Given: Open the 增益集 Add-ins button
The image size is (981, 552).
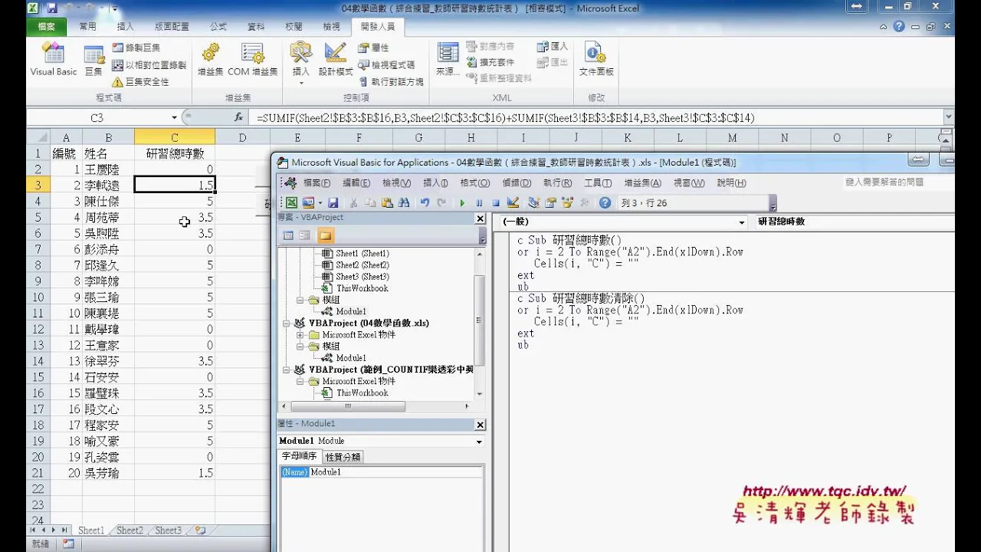Looking at the screenshot, I should coord(210,60).
